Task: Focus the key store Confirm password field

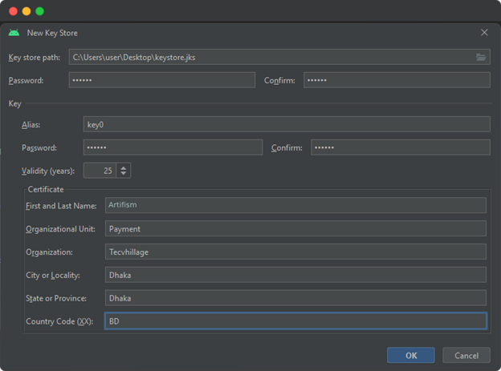Action: pos(396,80)
